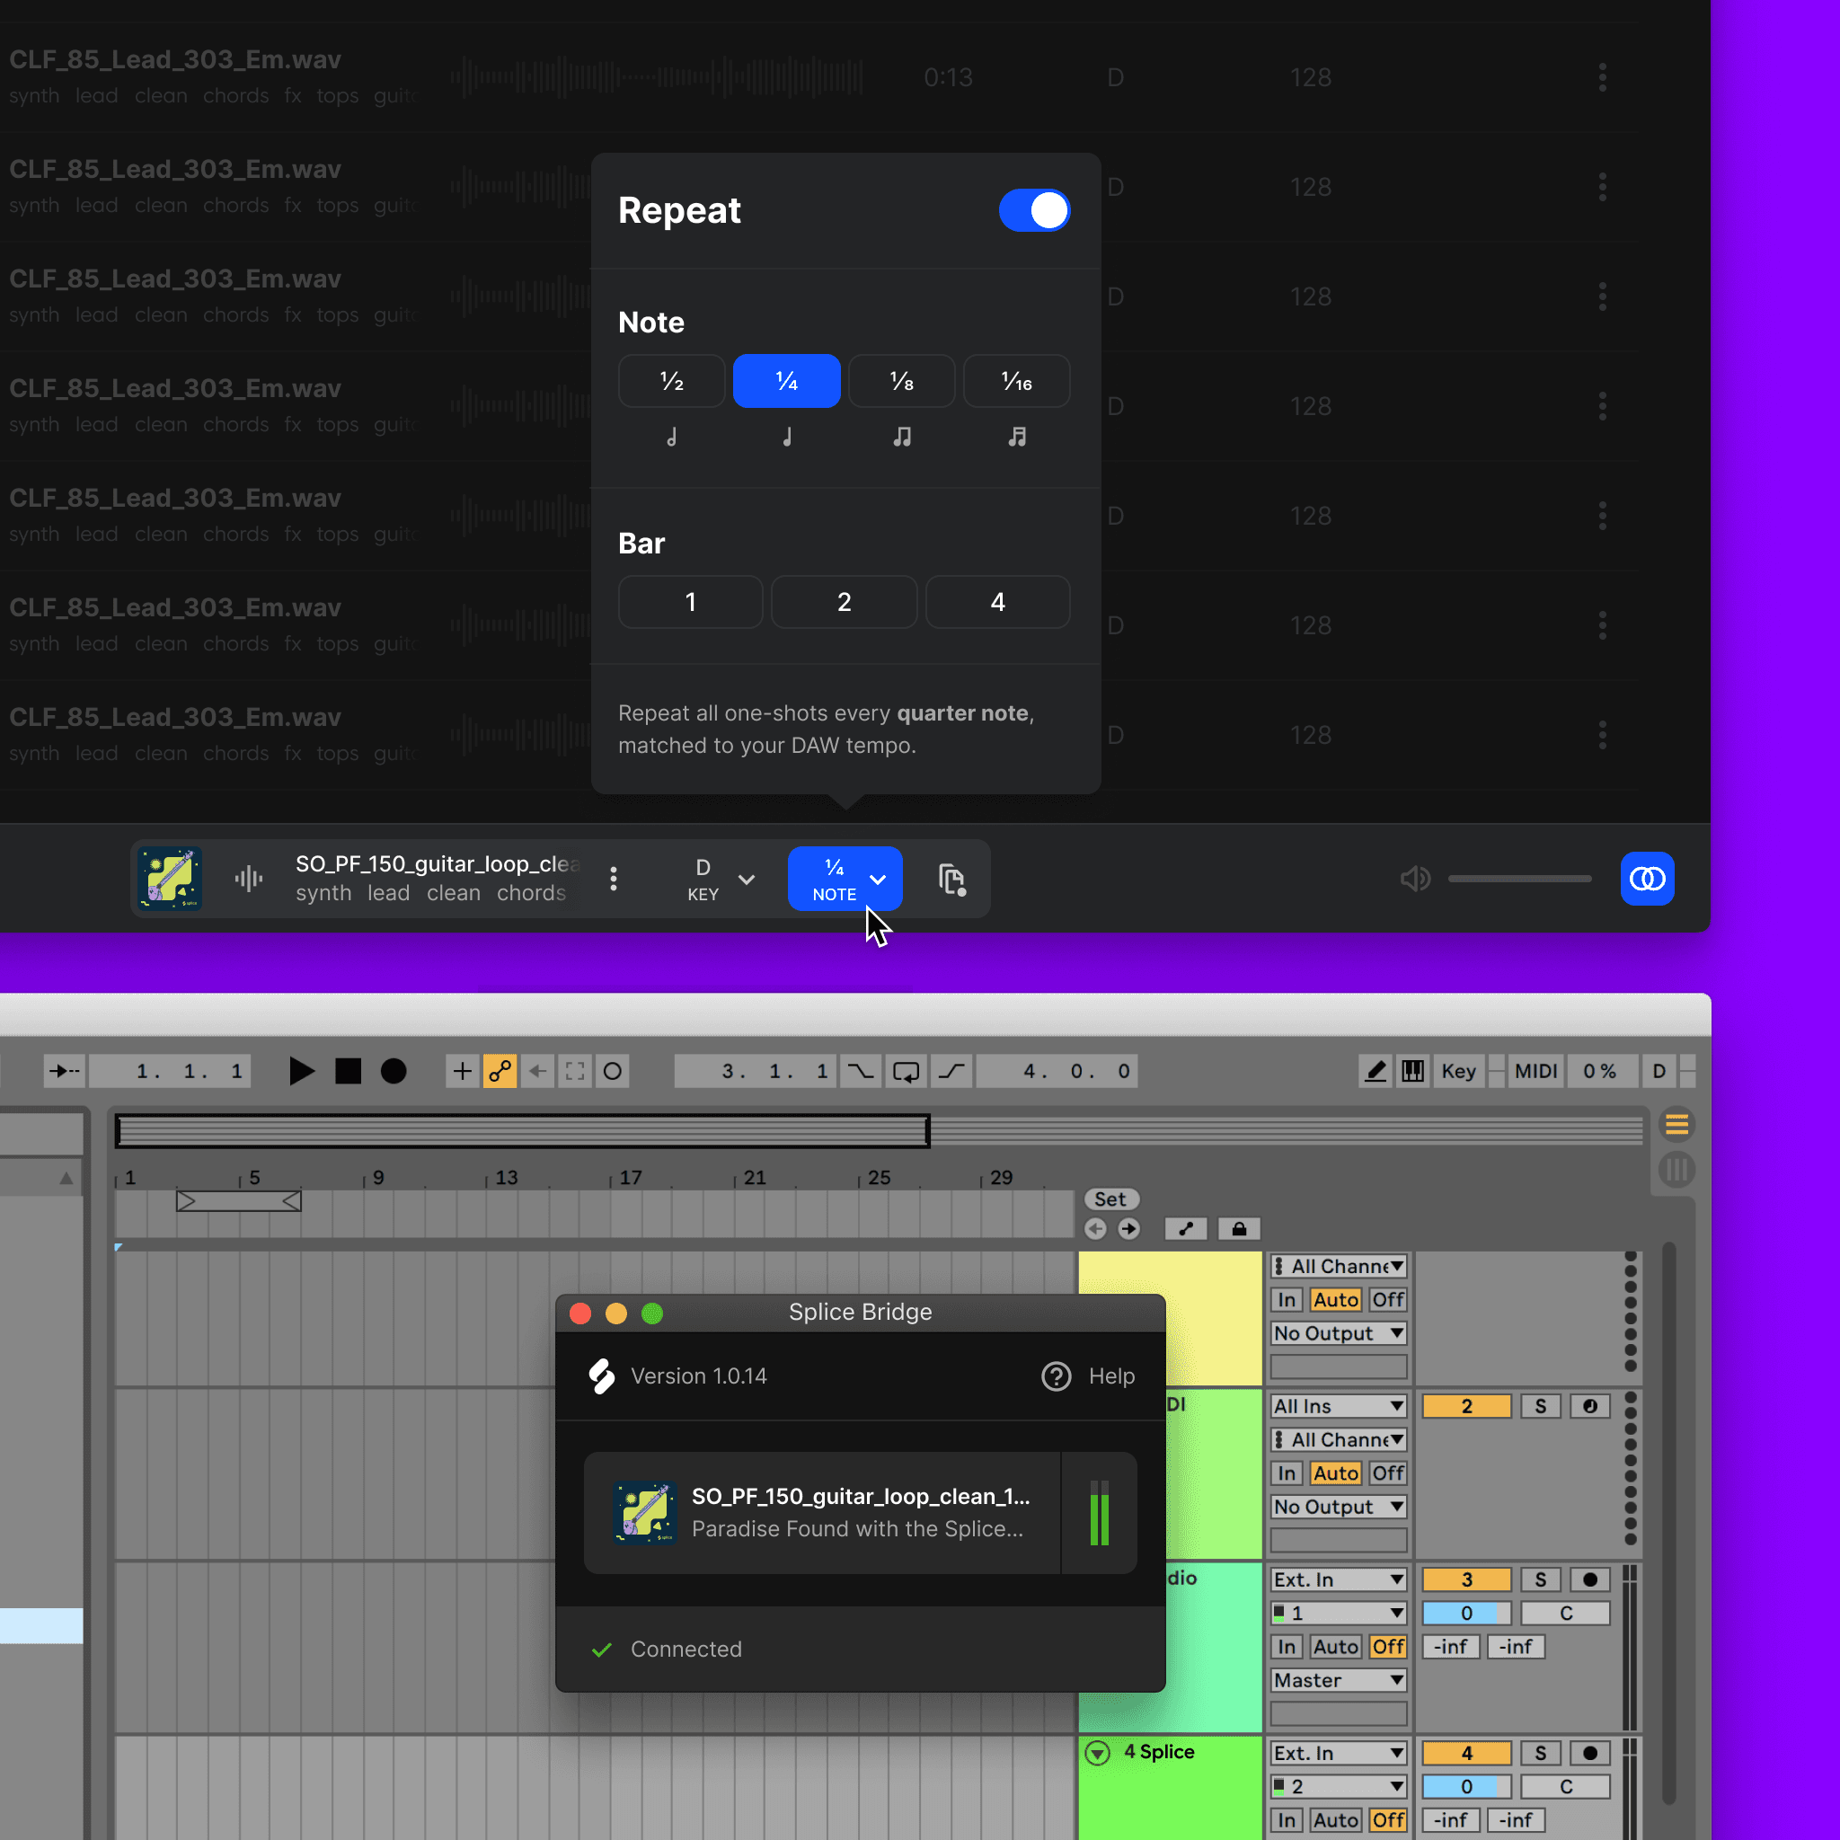Click the waveform preview icon beside guitar loop
Viewport: 1840px width, 1840px height.
(249, 878)
